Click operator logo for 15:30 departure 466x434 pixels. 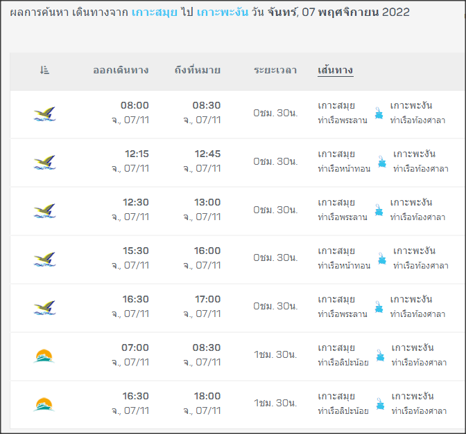pyautogui.click(x=44, y=260)
